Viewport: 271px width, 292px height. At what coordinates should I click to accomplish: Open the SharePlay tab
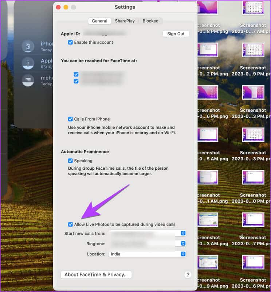[x=125, y=21]
